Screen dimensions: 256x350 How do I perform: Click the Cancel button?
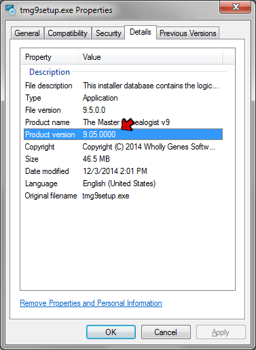point(166,332)
